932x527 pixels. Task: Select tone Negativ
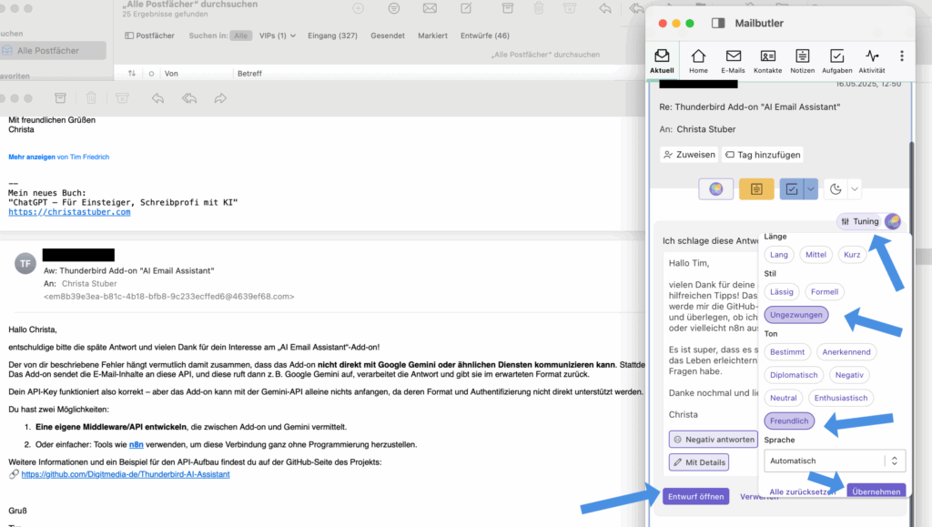click(849, 375)
